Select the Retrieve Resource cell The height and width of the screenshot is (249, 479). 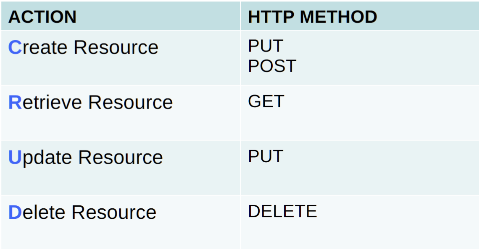(121, 113)
